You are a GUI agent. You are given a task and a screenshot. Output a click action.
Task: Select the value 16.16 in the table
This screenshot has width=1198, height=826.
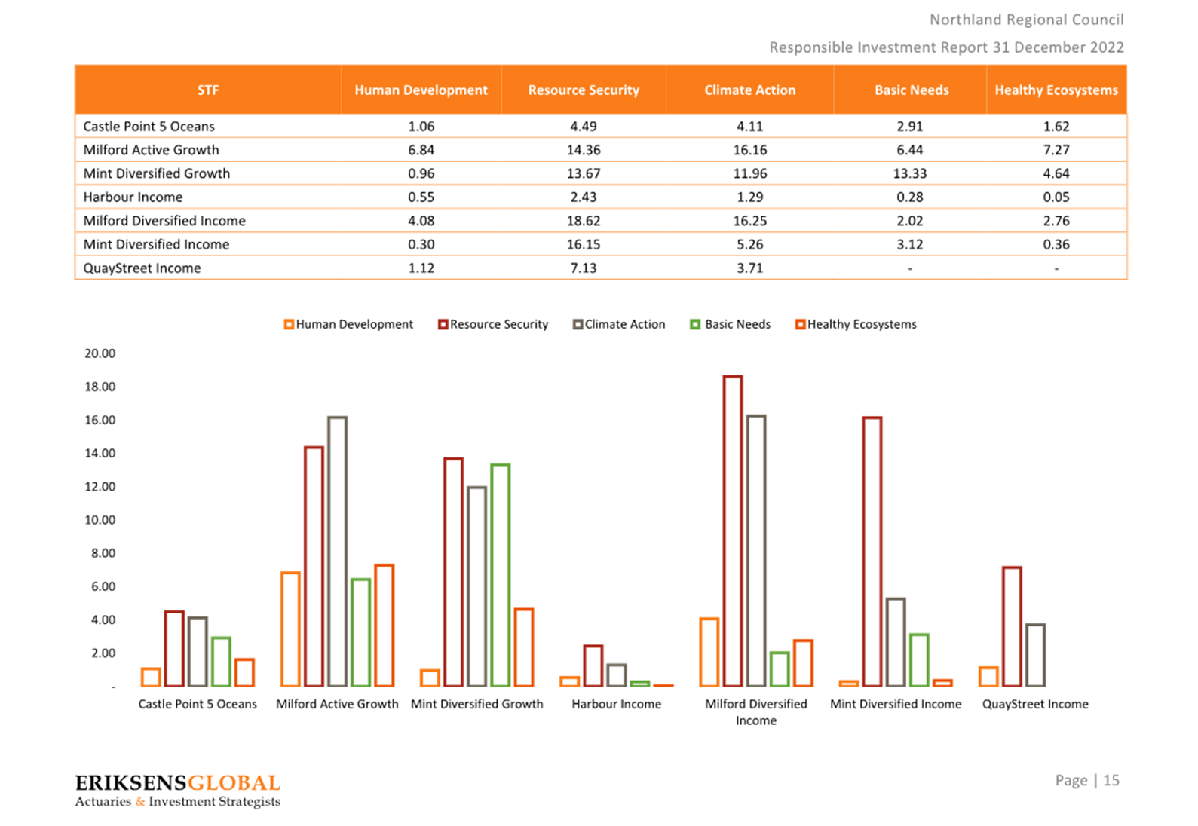(750, 150)
